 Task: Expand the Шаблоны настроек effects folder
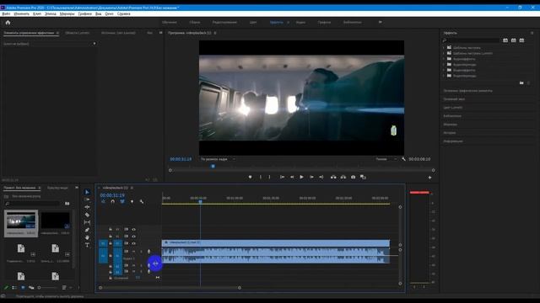point(444,48)
